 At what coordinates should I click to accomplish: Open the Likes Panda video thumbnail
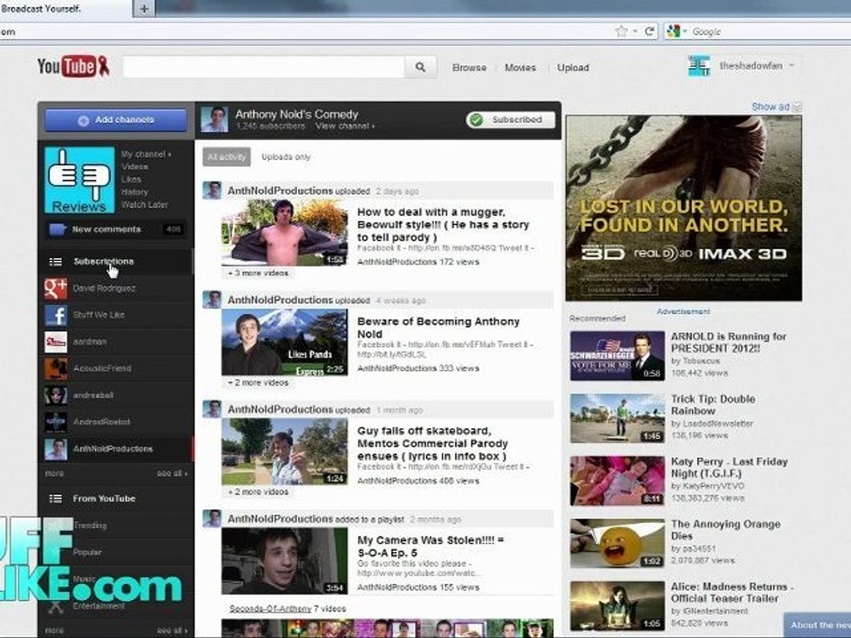(x=285, y=342)
